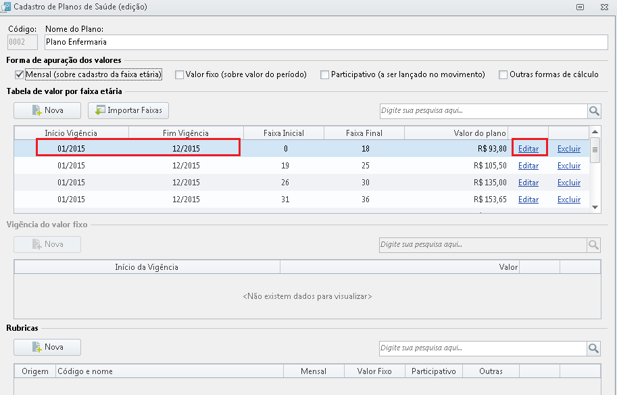Select Faixa Final cell showing 36
Screen dimensions: 617x395
click(365, 200)
